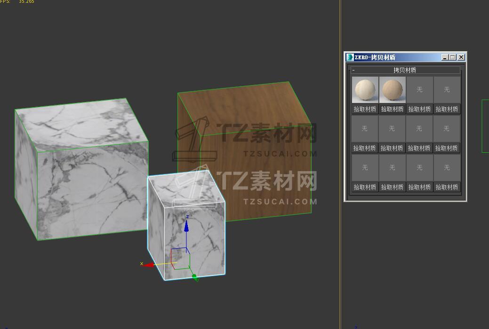Image resolution: width=489 pixels, height=329 pixels.
Task: Select fourth empty 无 slot in top row
Action: point(447,90)
